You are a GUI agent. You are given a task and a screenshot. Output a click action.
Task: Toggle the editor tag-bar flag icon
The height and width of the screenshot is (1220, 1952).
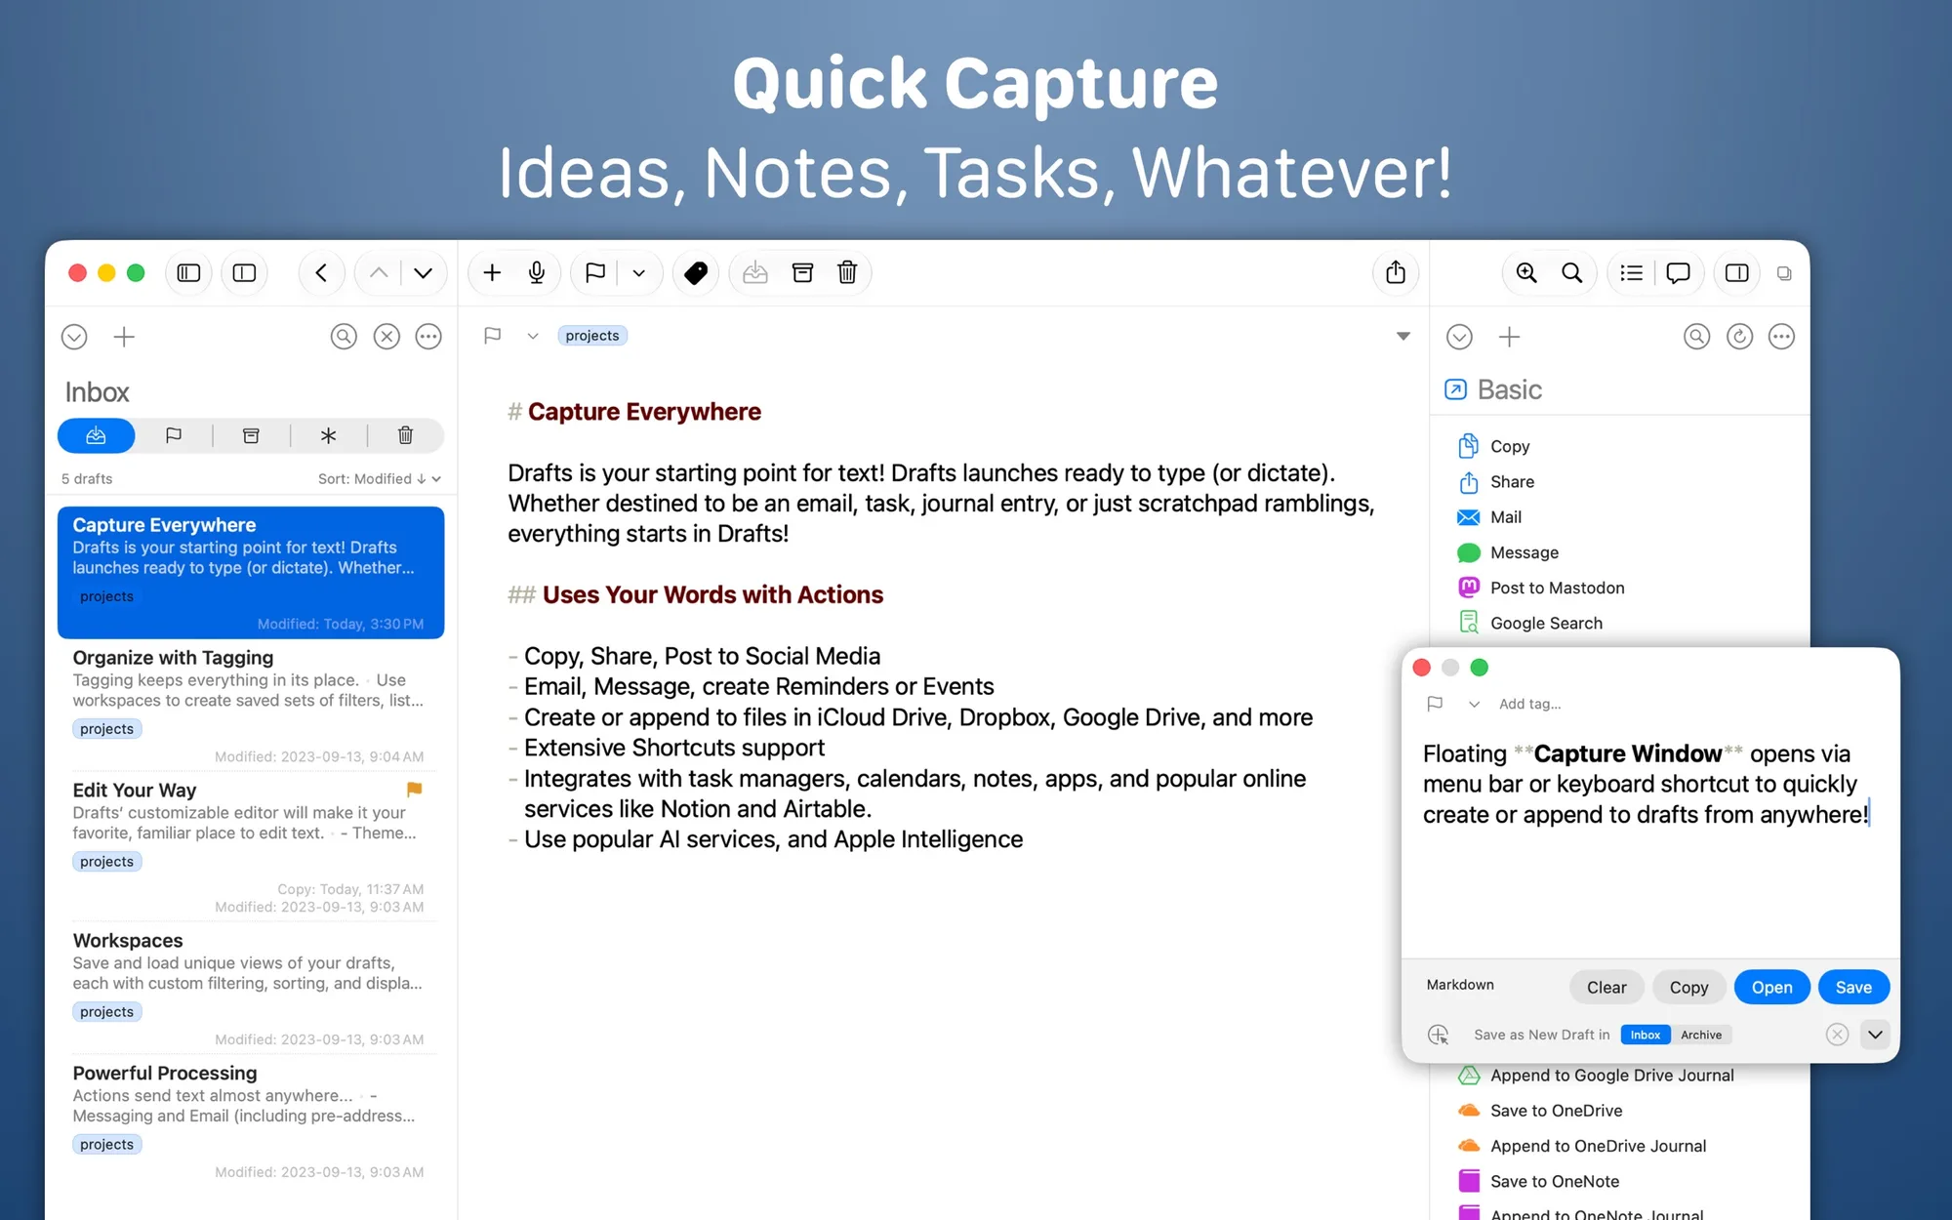click(493, 336)
